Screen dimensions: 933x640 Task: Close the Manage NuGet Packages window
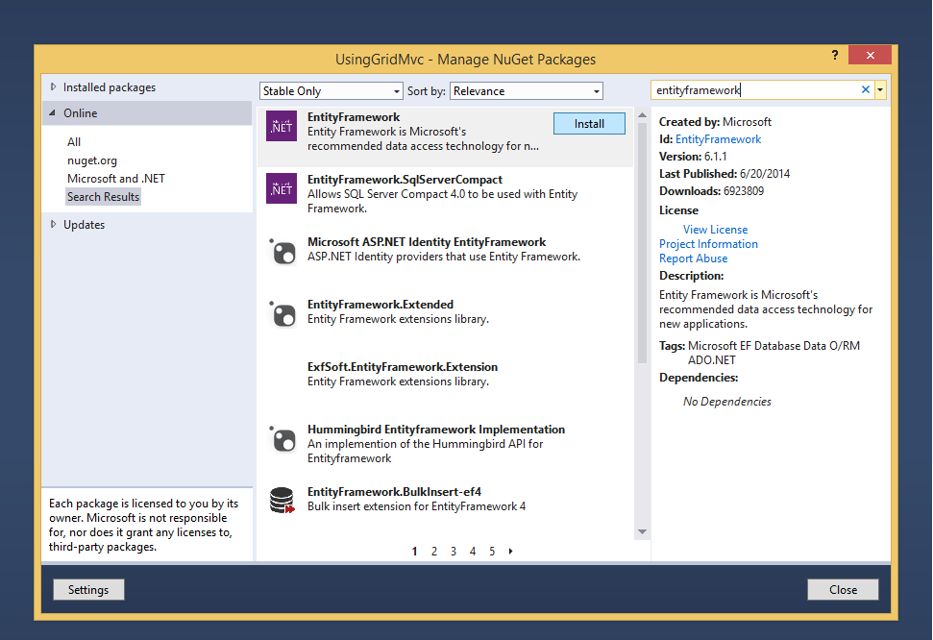[870, 56]
